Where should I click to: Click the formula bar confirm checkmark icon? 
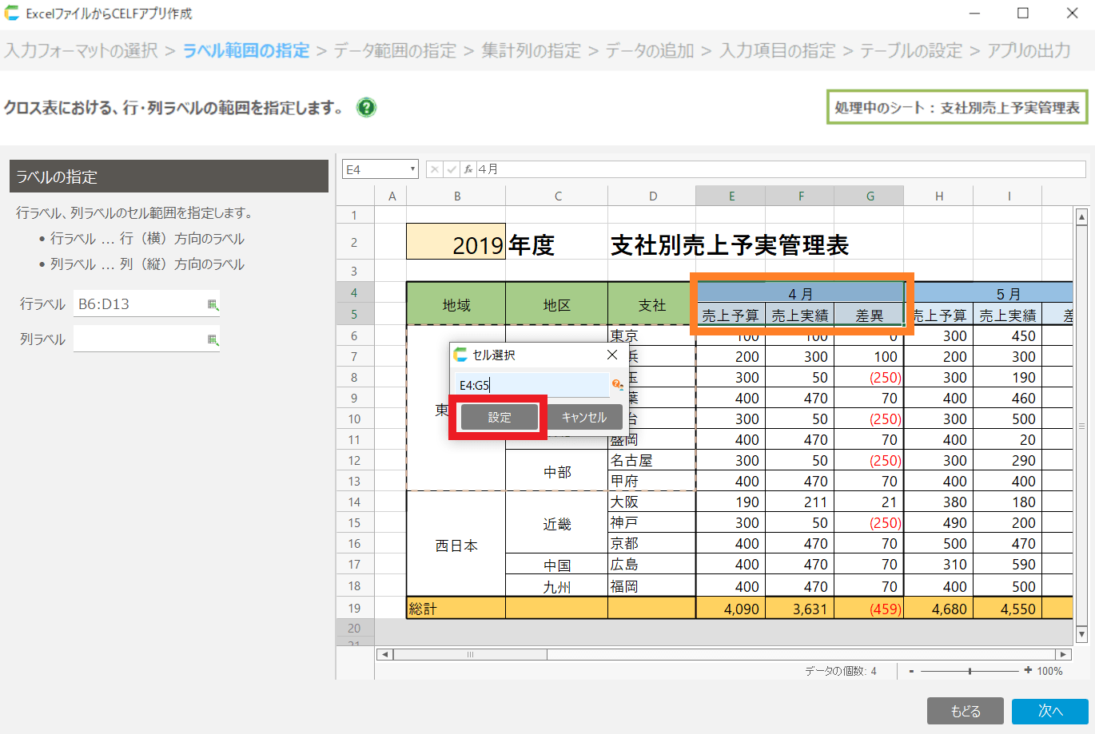(x=451, y=169)
